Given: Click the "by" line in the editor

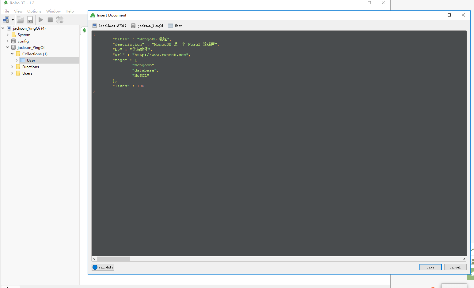Looking at the screenshot, I should [x=132, y=50].
